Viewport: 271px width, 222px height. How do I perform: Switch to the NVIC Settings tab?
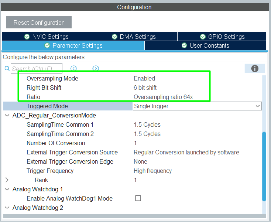(x=46, y=37)
